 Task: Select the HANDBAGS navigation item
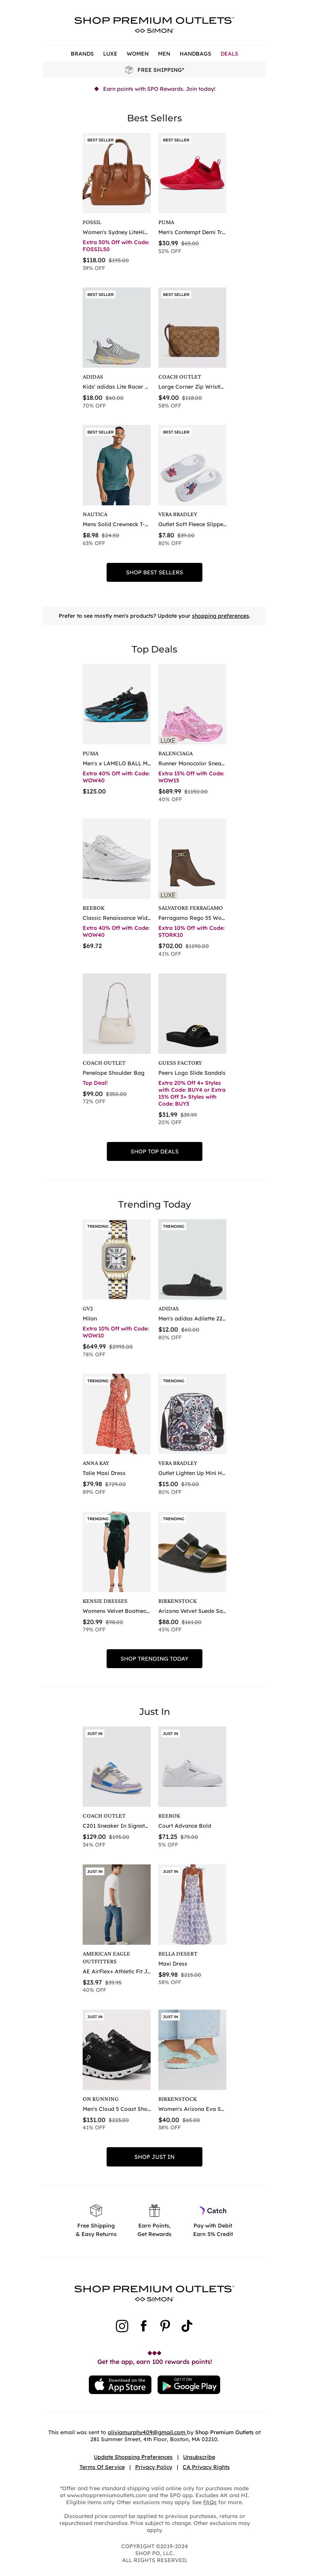[195, 54]
